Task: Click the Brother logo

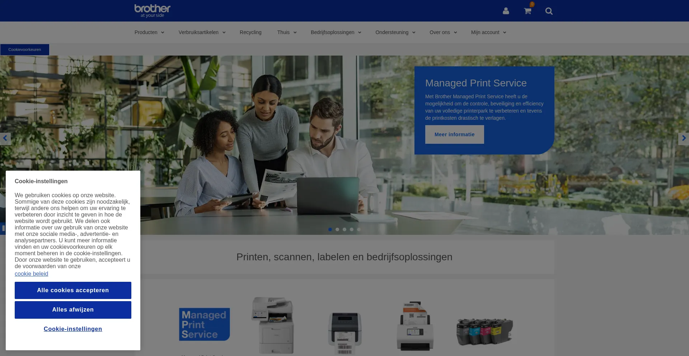Action: pyautogui.click(x=152, y=11)
